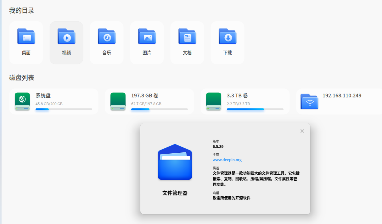Select the 视频 folder label
This screenshot has width=382, height=224.
pos(66,53)
